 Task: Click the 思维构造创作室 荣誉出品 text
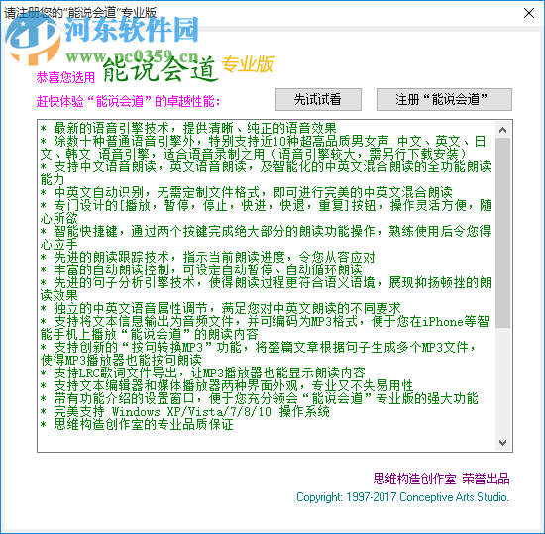point(441,479)
